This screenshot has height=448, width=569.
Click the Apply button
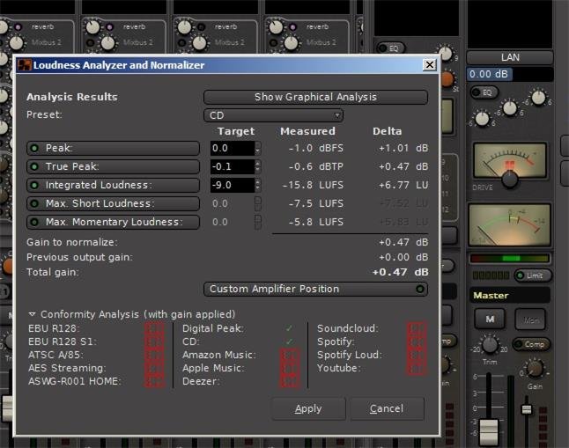[308, 408]
